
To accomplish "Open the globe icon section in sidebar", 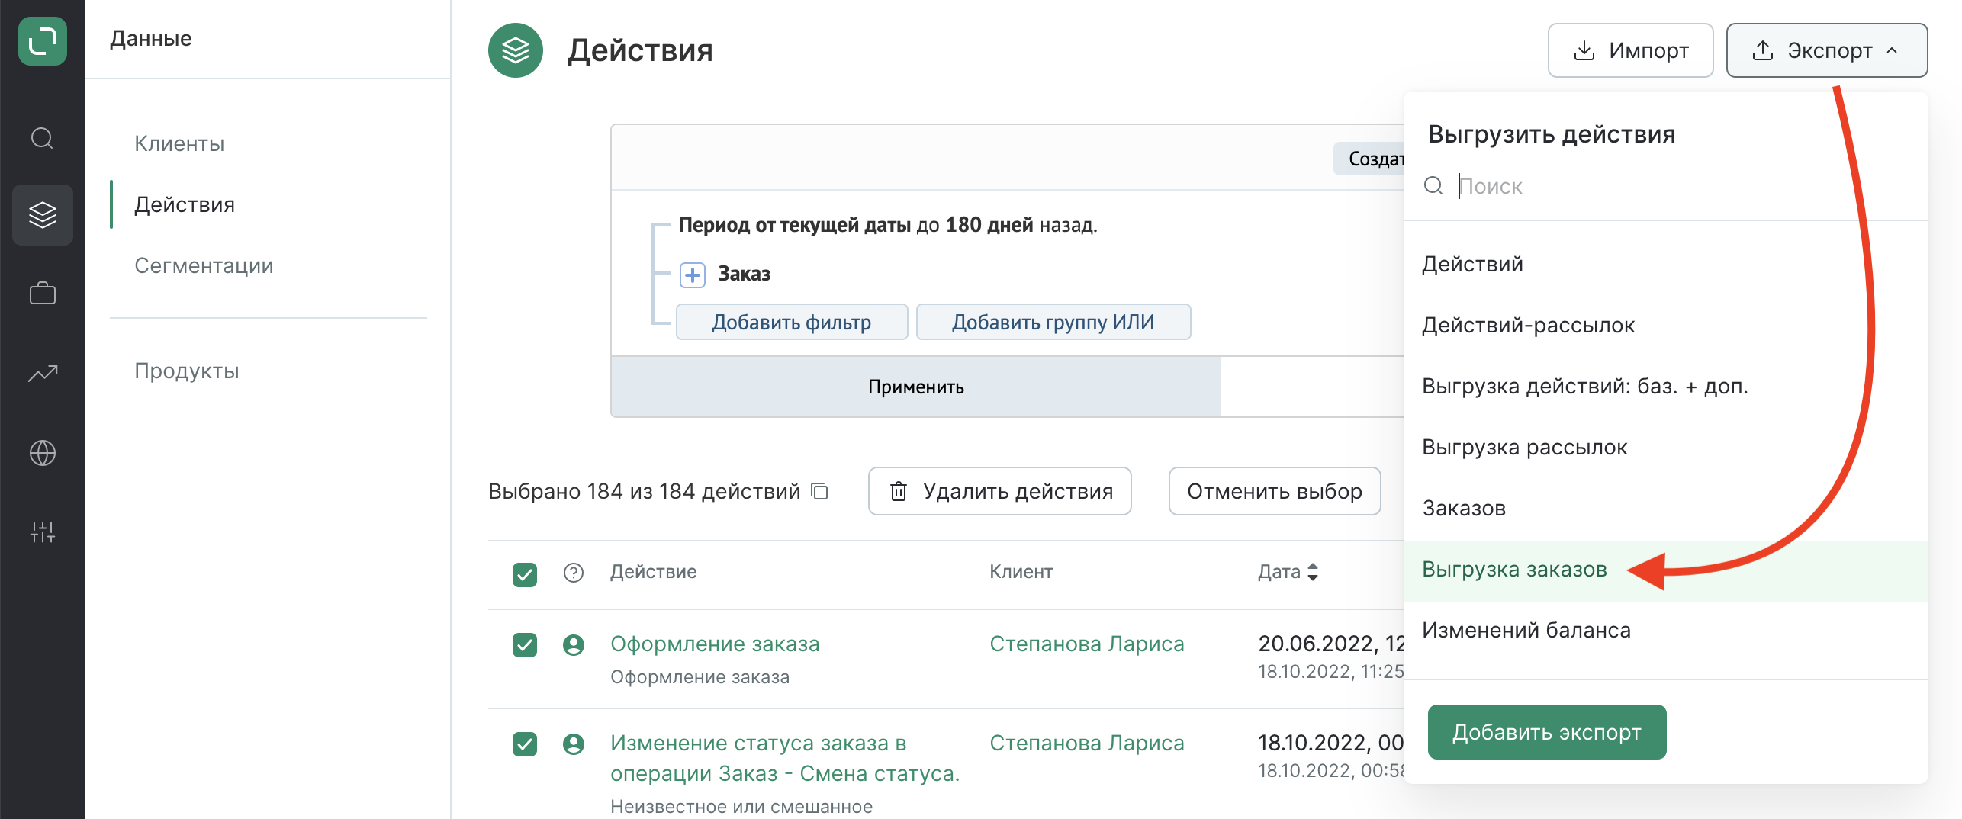I will coord(43,453).
